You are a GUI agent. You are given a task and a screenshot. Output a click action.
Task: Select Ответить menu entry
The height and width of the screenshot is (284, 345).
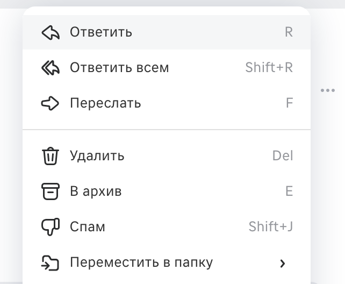point(167,32)
